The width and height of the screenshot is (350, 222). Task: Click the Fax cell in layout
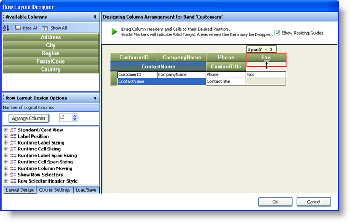[266, 75]
